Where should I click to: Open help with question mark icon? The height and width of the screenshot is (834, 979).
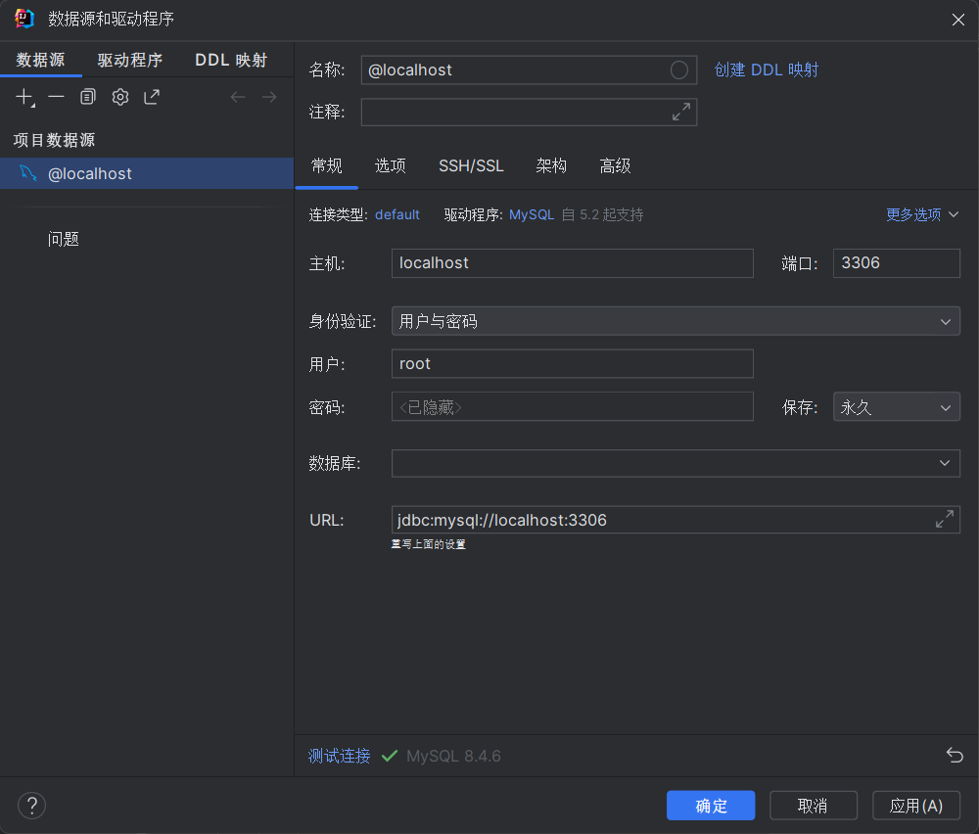(x=32, y=806)
